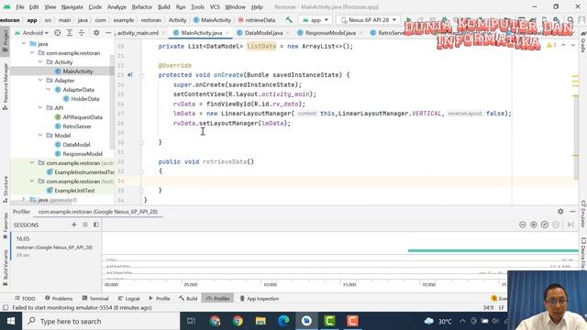Collapse the API package folder

coord(40,108)
